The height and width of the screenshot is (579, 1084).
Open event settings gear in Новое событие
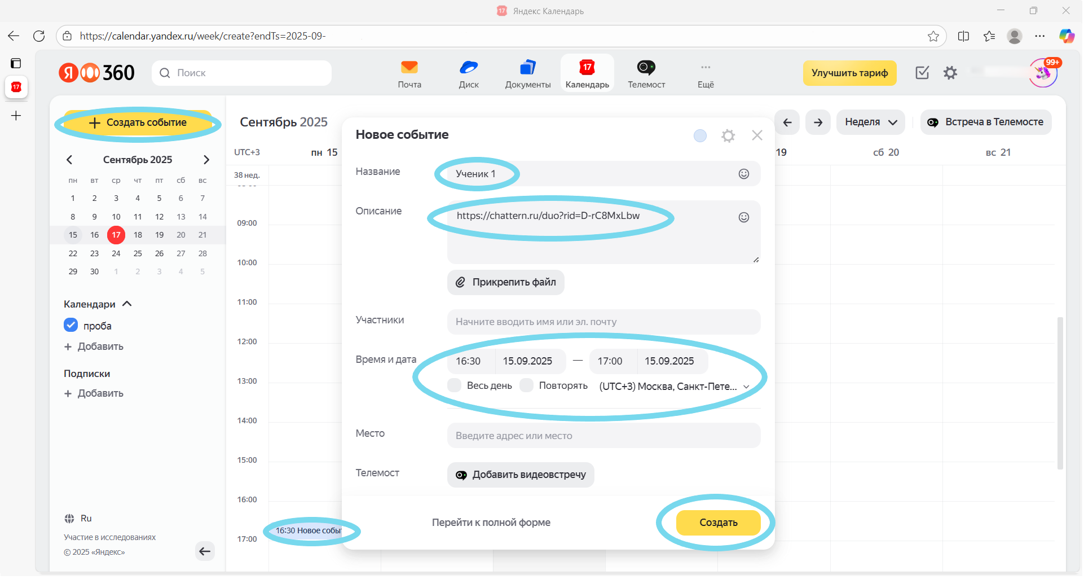coord(728,135)
